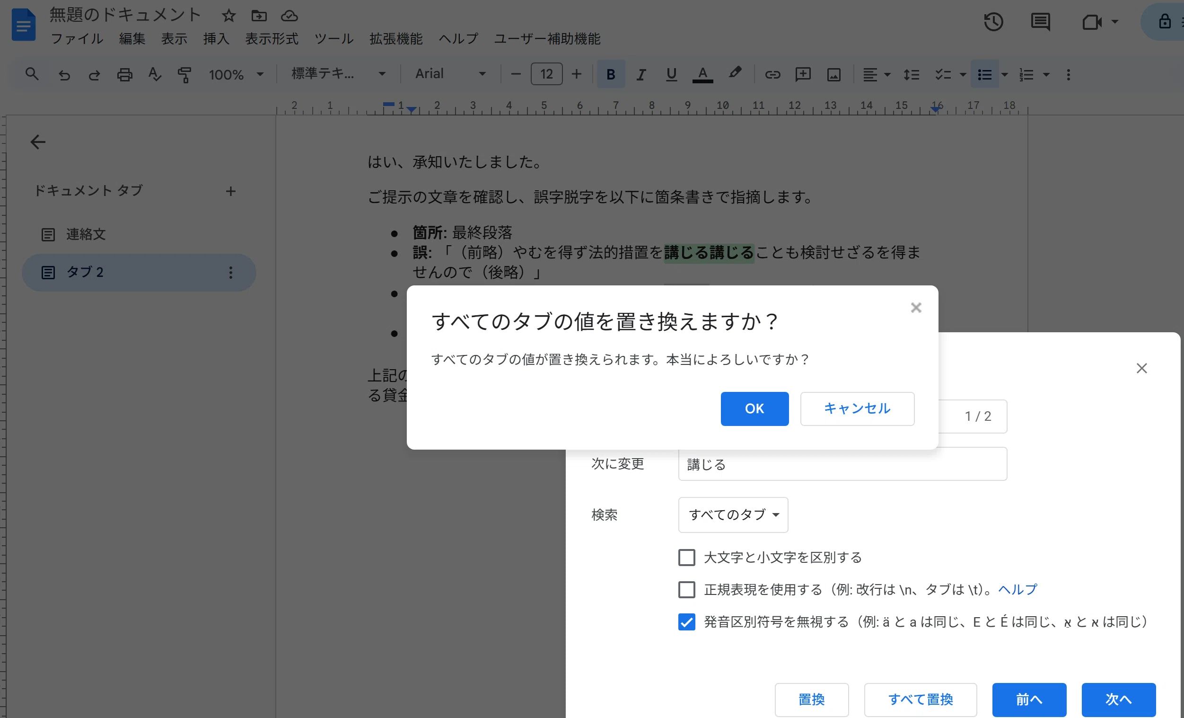Toggle the bulleted list button
This screenshot has width=1184, height=718.
(984, 74)
